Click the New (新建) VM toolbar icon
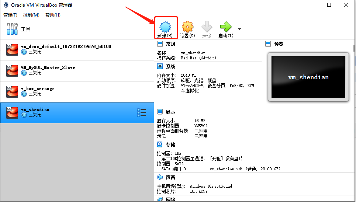 [165, 27]
